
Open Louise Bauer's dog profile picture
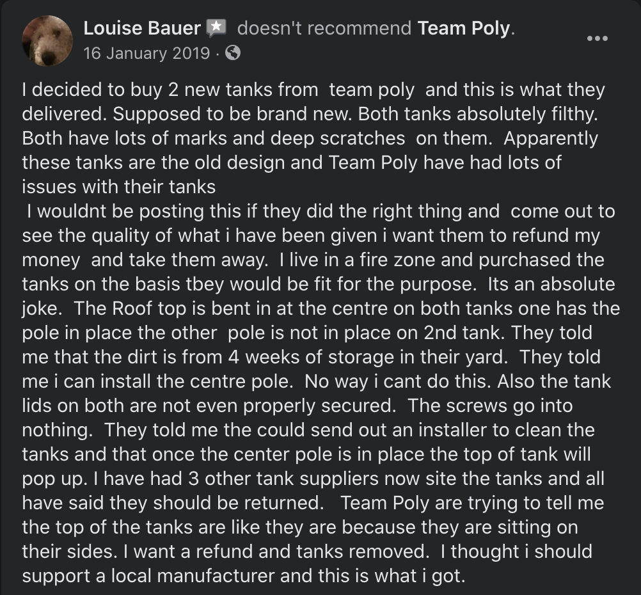47,41
